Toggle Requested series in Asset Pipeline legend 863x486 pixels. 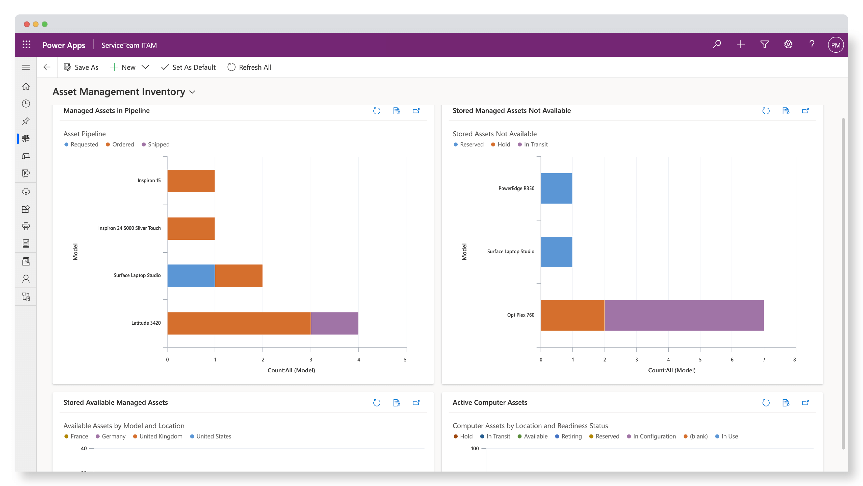click(81, 144)
